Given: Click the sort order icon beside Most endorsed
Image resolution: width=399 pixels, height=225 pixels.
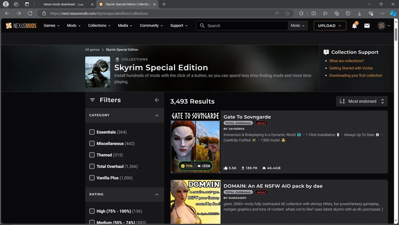Looking at the screenshot, I should (341, 101).
